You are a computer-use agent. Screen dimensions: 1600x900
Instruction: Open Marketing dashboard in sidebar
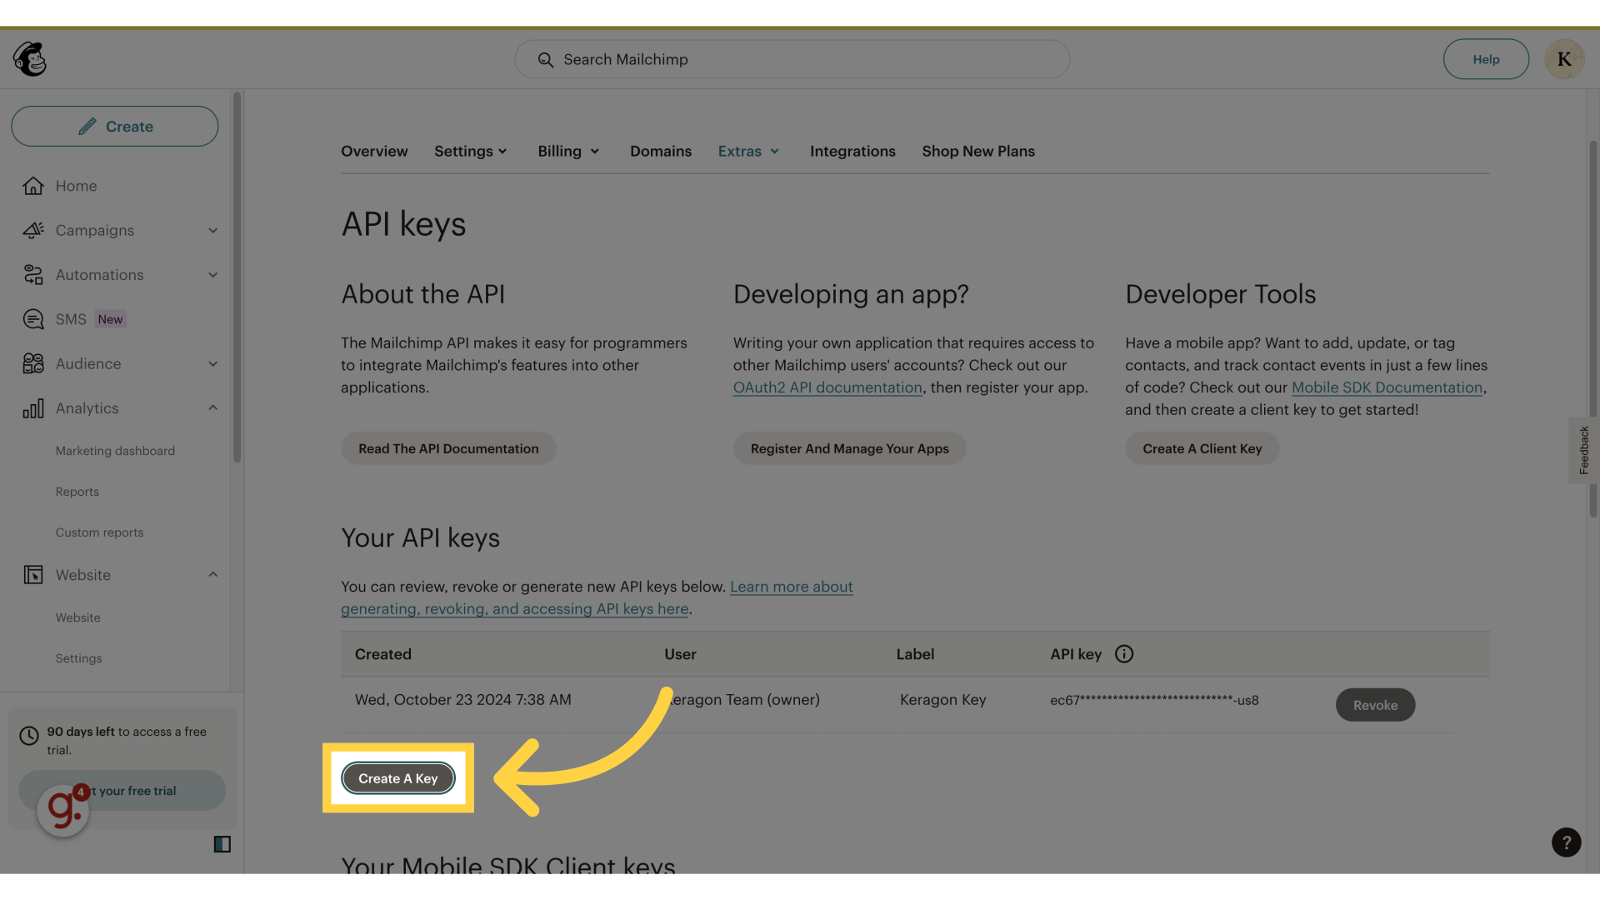115,451
